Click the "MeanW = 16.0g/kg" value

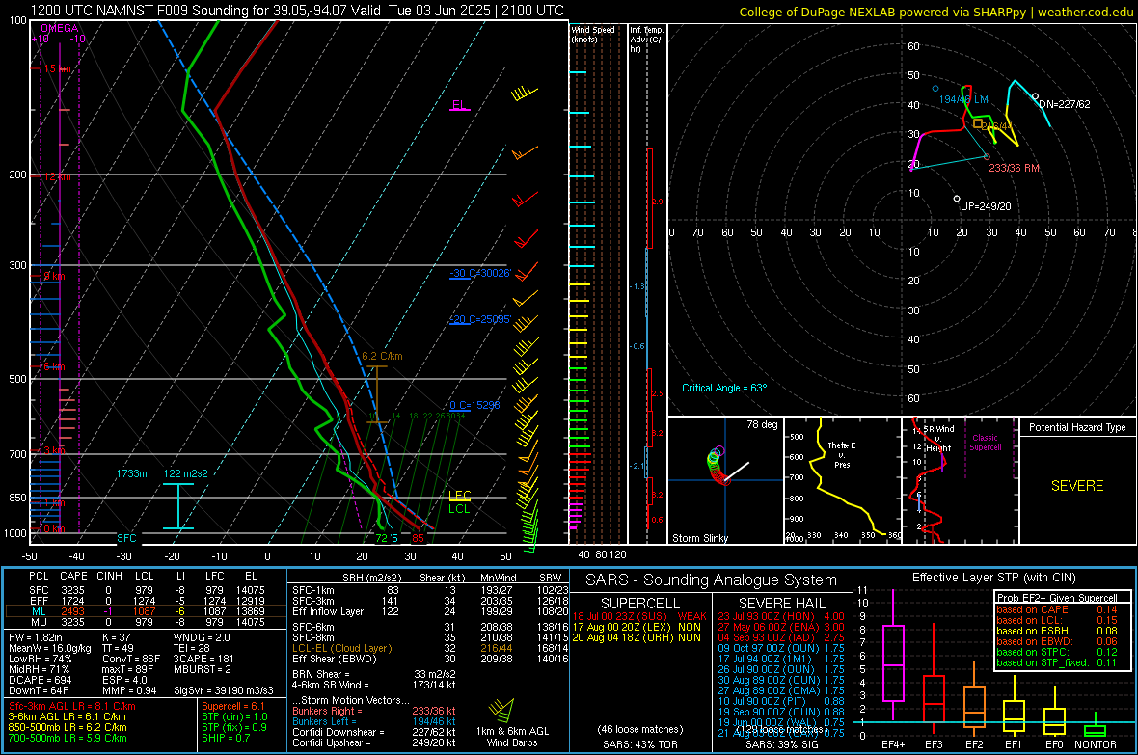tap(49, 648)
